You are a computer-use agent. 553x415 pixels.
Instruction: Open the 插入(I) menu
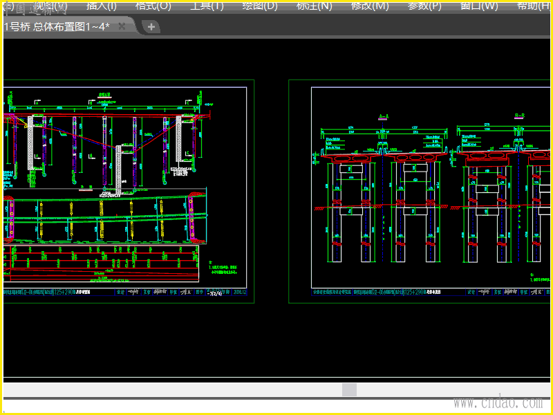pyautogui.click(x=102, y=6)
